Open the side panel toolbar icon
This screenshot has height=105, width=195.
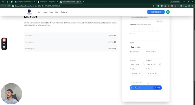click(x=181, y=6)
